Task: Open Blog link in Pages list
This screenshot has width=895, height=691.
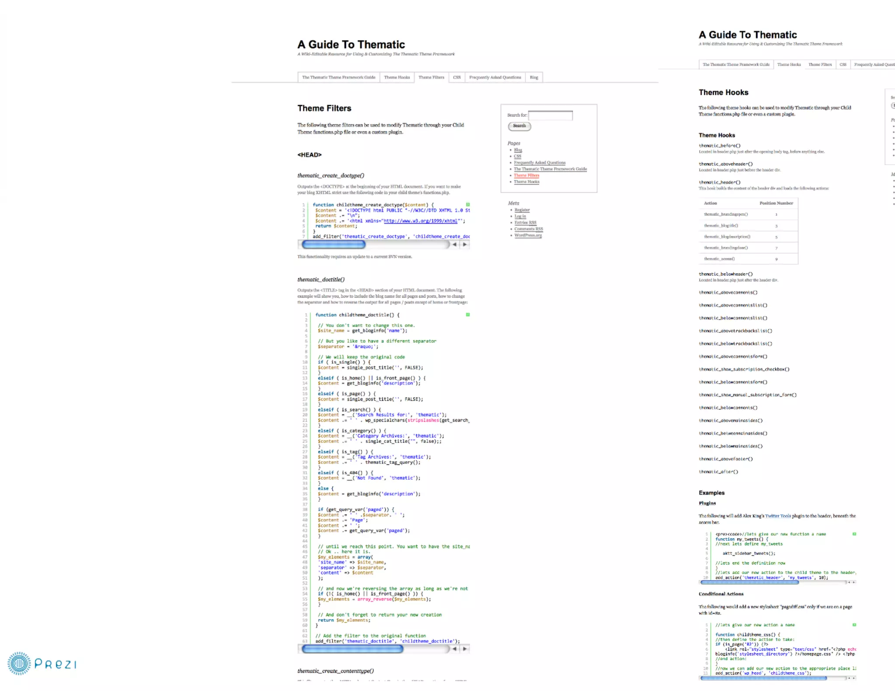Action: pos(518,150)
